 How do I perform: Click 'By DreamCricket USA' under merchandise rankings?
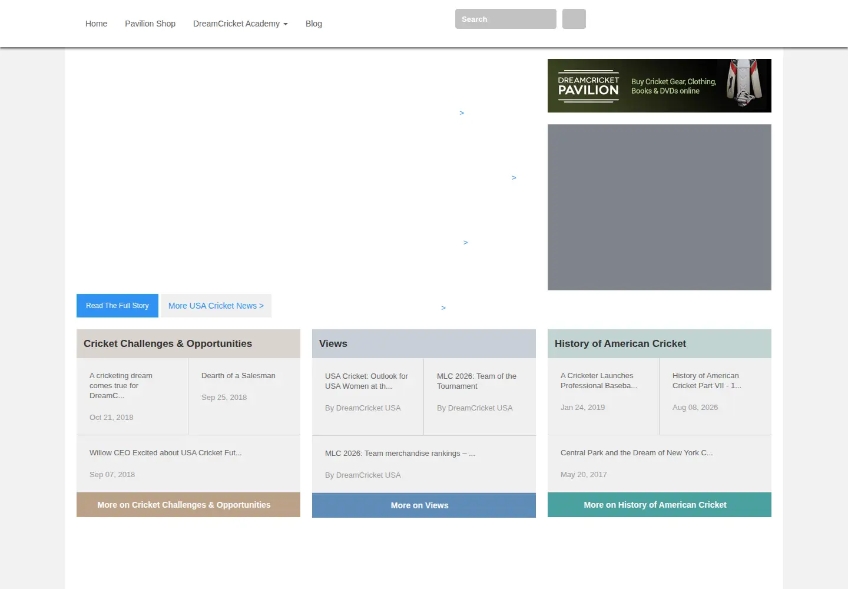(363, 475)
